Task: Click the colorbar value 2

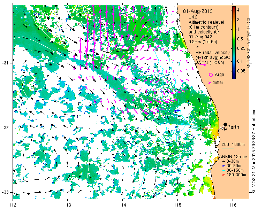Action: 238,20
